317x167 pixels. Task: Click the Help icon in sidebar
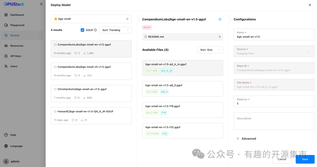[6, 135]
